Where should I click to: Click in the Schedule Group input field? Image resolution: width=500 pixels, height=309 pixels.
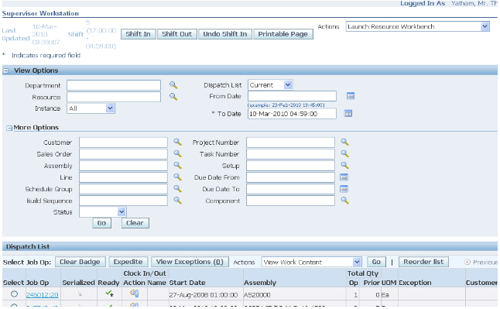123,189
